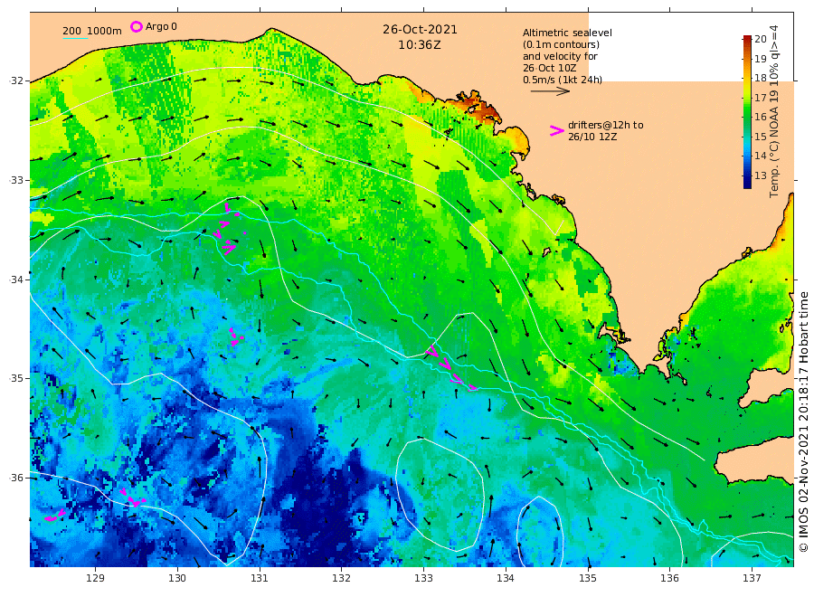
Task: Click longitude axis label 137
Action: [752, 578]
